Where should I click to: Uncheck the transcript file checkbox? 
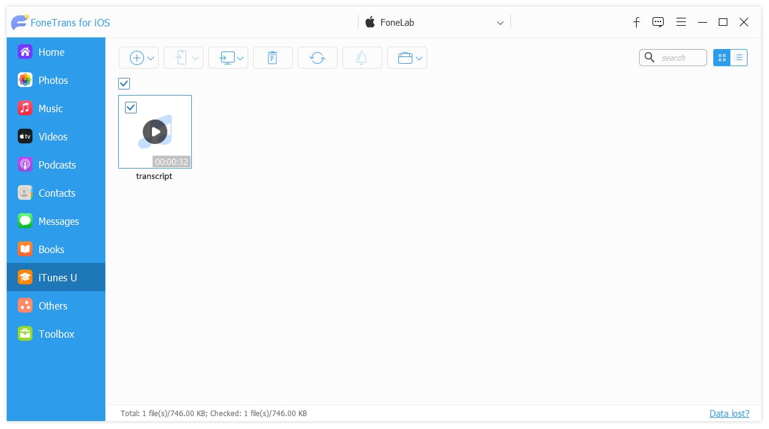click(131, 107)
